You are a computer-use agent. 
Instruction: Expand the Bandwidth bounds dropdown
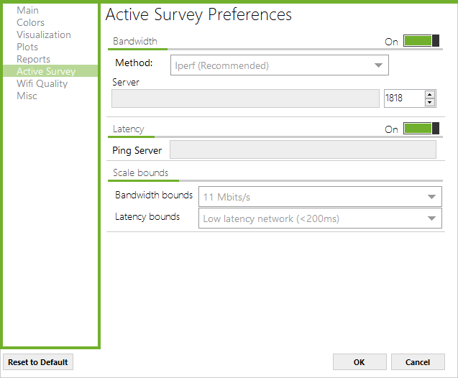[320, 197]
